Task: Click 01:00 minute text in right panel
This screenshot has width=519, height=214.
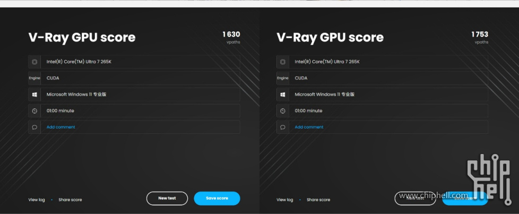Action: (308, 110)
